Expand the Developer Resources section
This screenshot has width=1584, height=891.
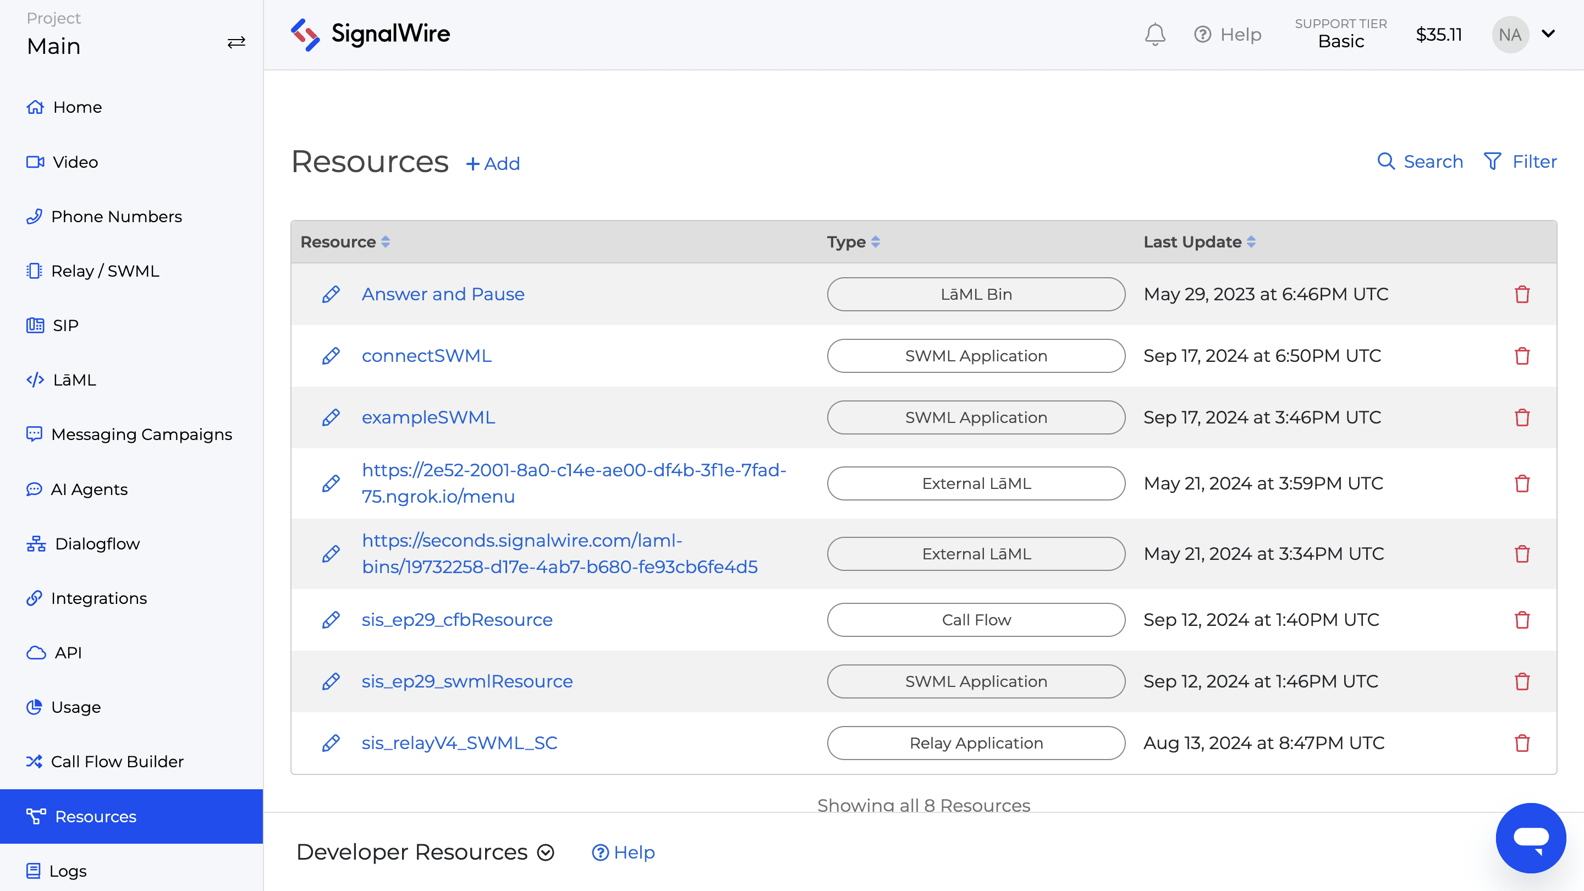[426, 853]
